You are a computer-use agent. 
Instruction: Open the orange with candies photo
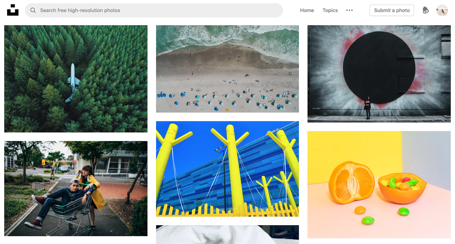(x=379, y=185)
